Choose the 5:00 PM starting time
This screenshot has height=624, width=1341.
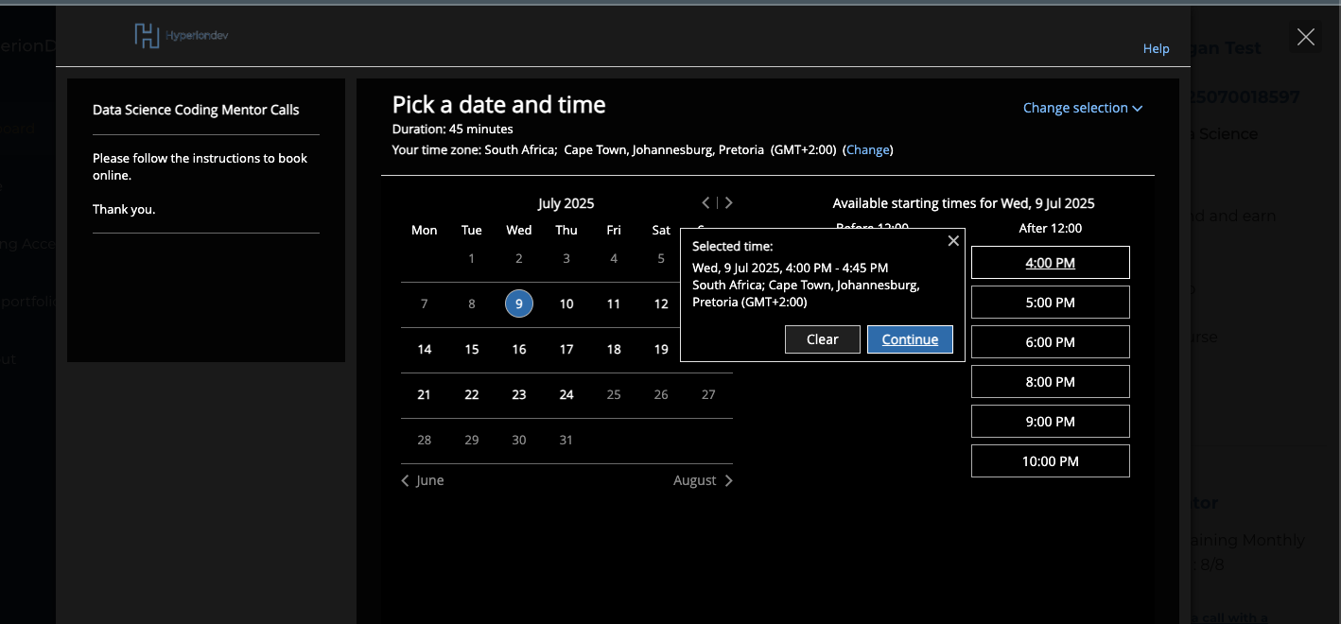(x=1050, y=303)
